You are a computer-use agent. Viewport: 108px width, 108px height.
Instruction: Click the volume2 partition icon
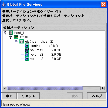point(27,54)
